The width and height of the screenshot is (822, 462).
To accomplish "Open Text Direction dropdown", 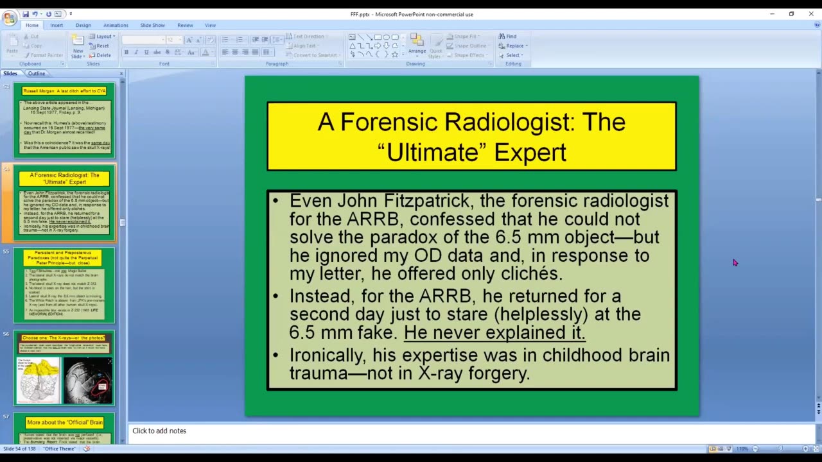I will pyautogui.click(x=306, y=37).
